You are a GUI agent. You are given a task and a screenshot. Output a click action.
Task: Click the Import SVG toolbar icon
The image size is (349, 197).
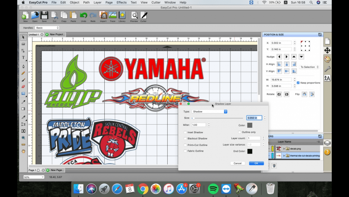click(103, 16)
